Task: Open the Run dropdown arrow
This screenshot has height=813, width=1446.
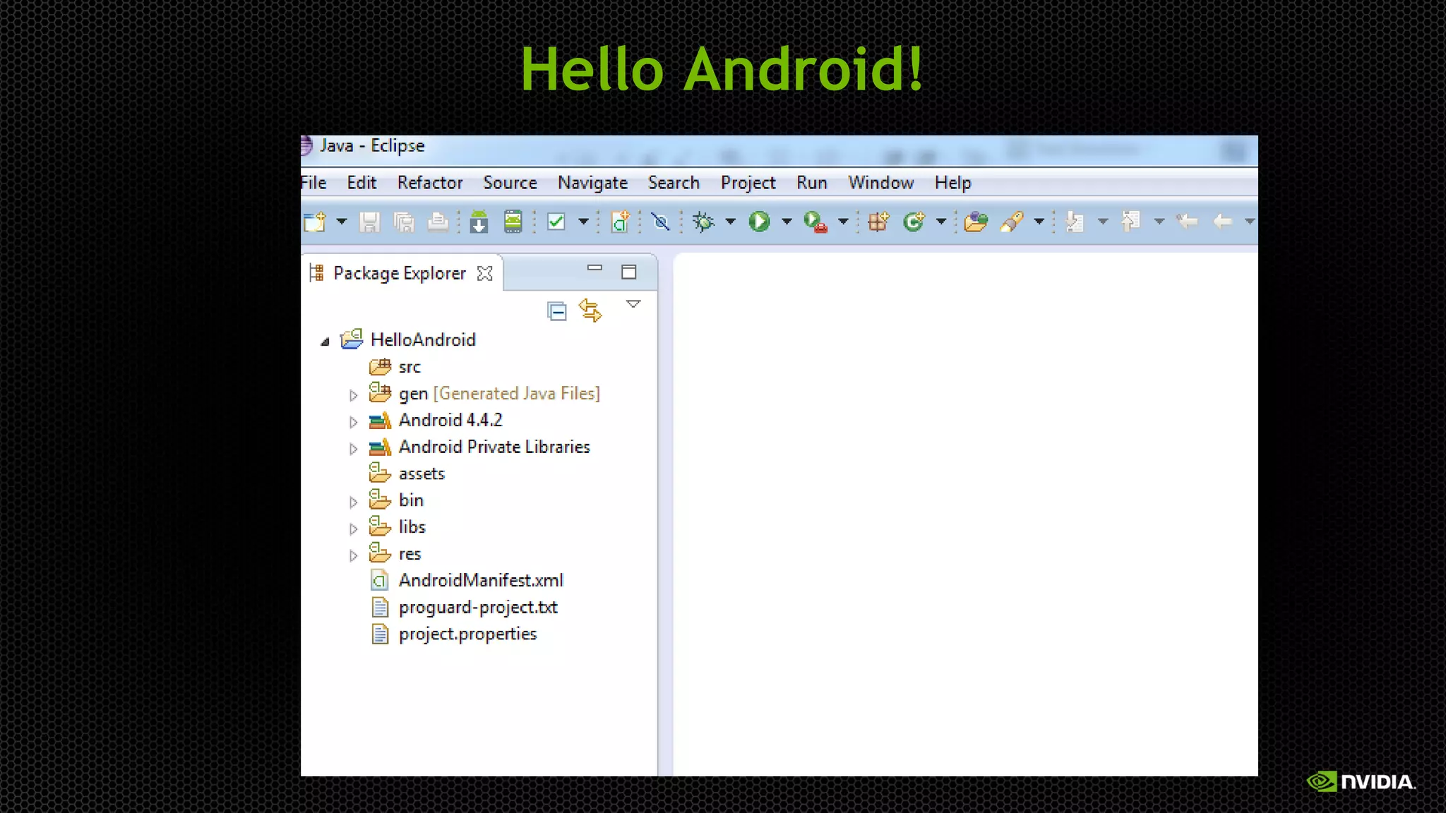Action: point(787,222)
